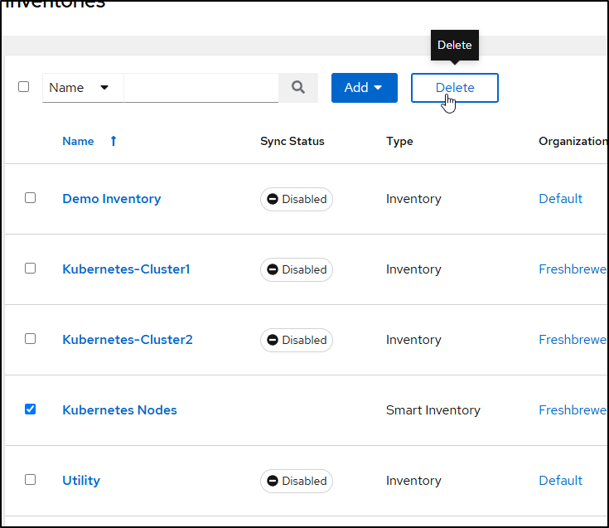609x528 pixels.
Task: Open Default organization for Utility
Action: 560,481
